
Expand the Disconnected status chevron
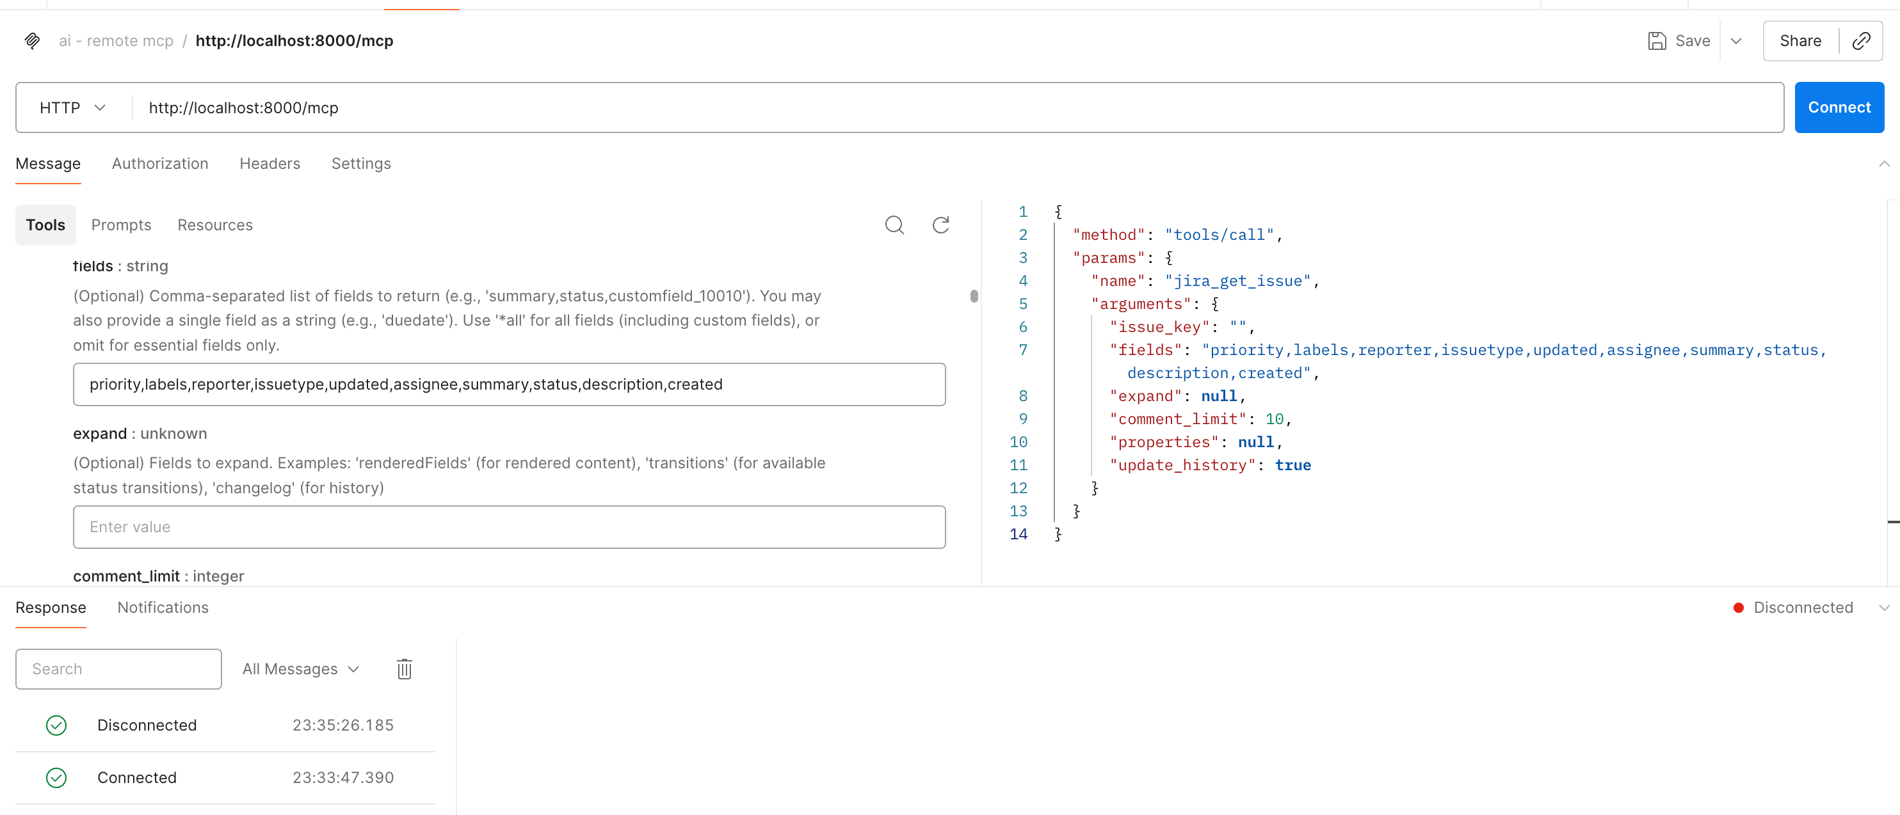[x=1884, y=608]
